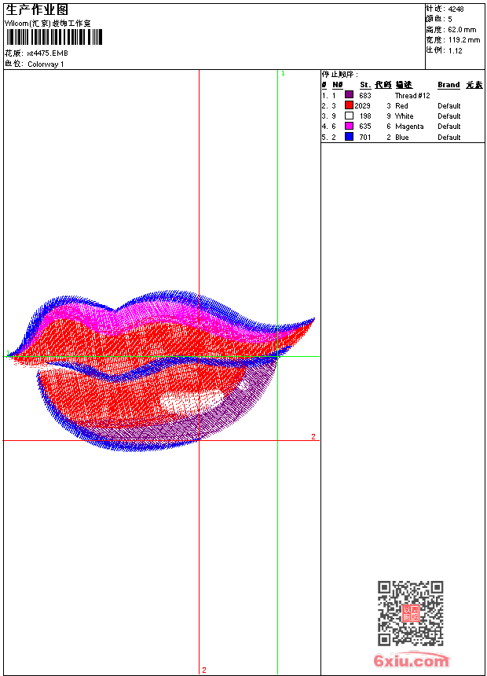487x676 pixels.
Task: Click the Wilcom studio name line
Action: [x=48, y=24]
